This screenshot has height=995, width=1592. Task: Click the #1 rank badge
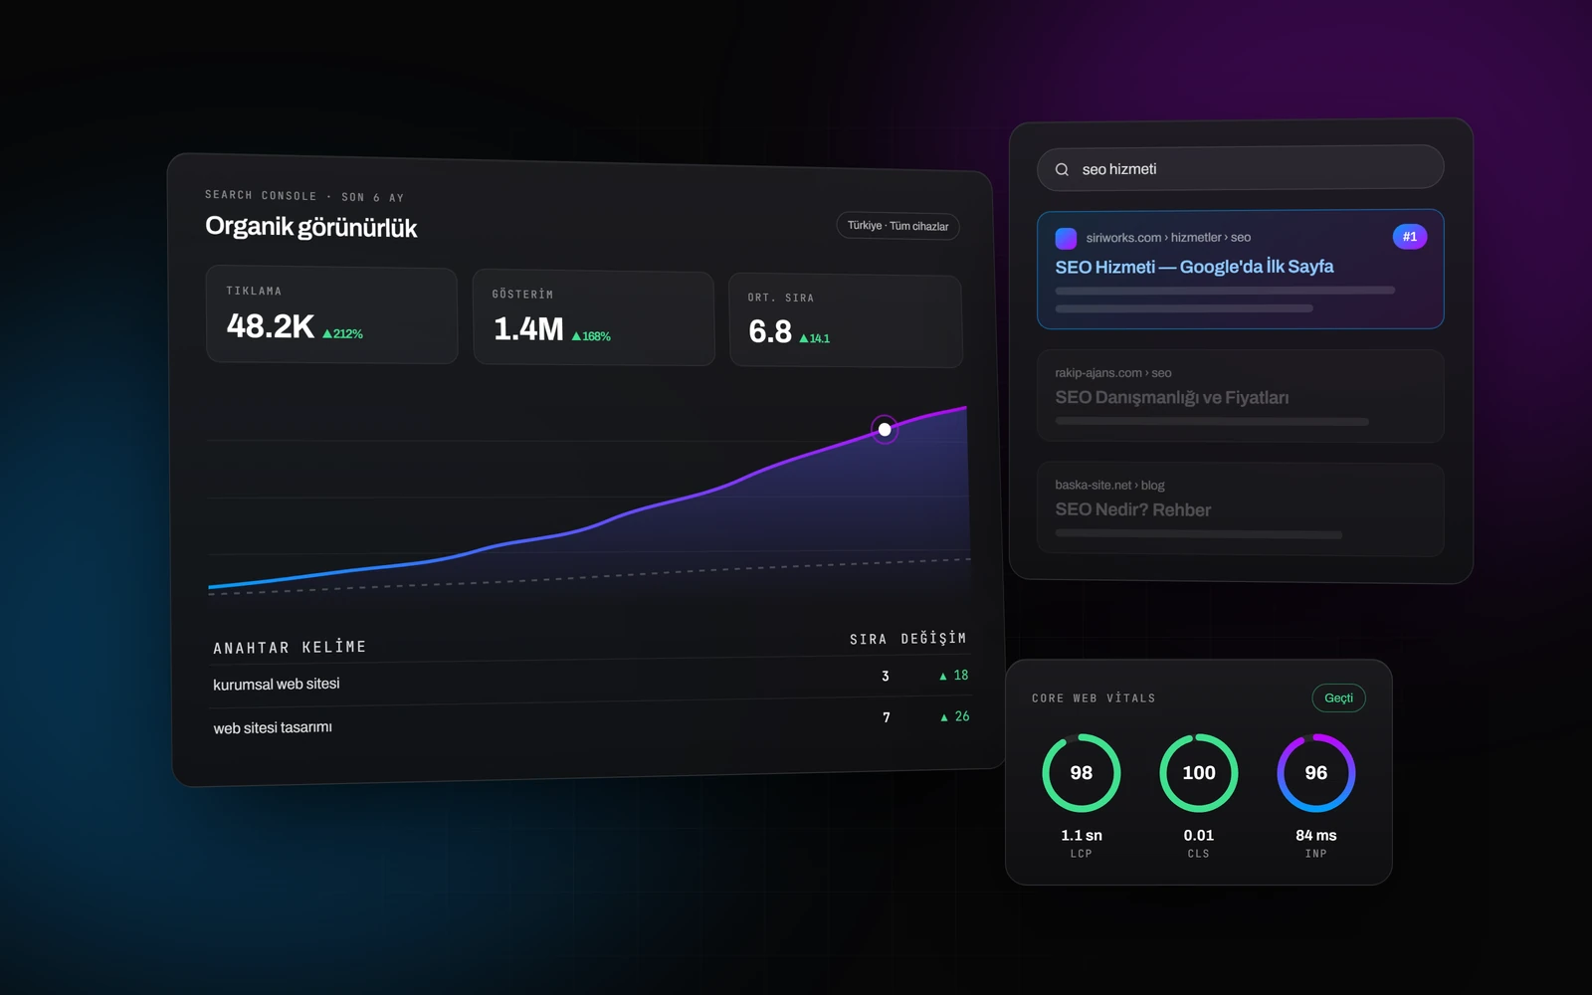(1410, 237)
